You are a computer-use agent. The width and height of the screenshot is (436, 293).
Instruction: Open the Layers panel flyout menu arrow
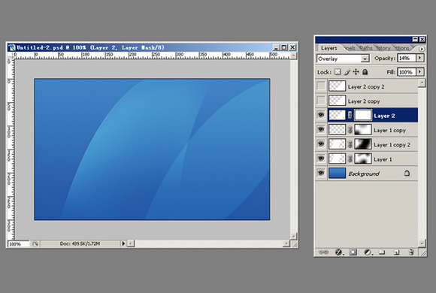[422, 49]
